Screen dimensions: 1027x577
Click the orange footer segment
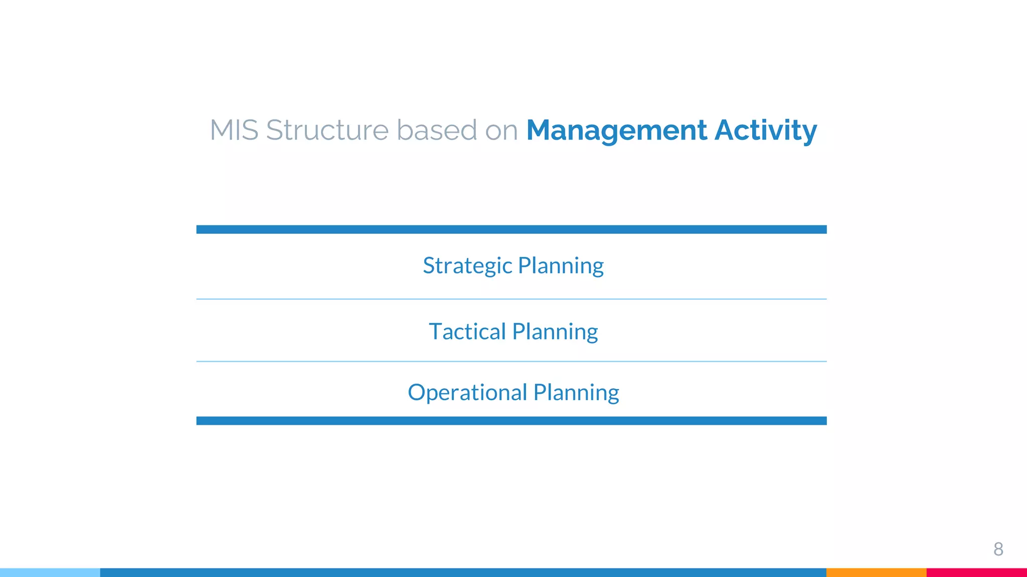[876, 572]
